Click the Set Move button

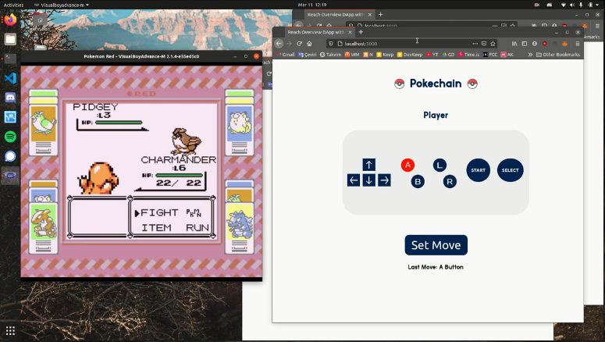(x=436, y=245)
